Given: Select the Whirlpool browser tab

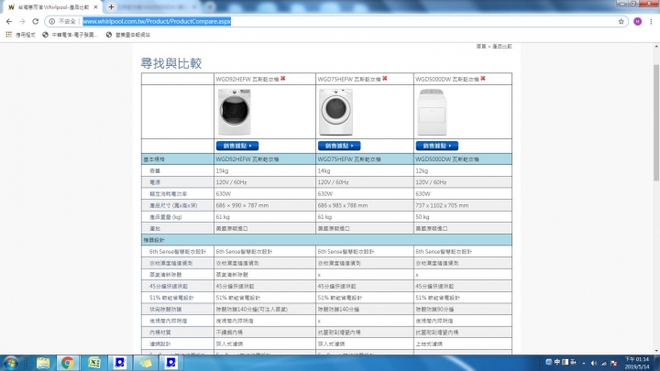Looking at the screenshot, I should pos(52,7).
